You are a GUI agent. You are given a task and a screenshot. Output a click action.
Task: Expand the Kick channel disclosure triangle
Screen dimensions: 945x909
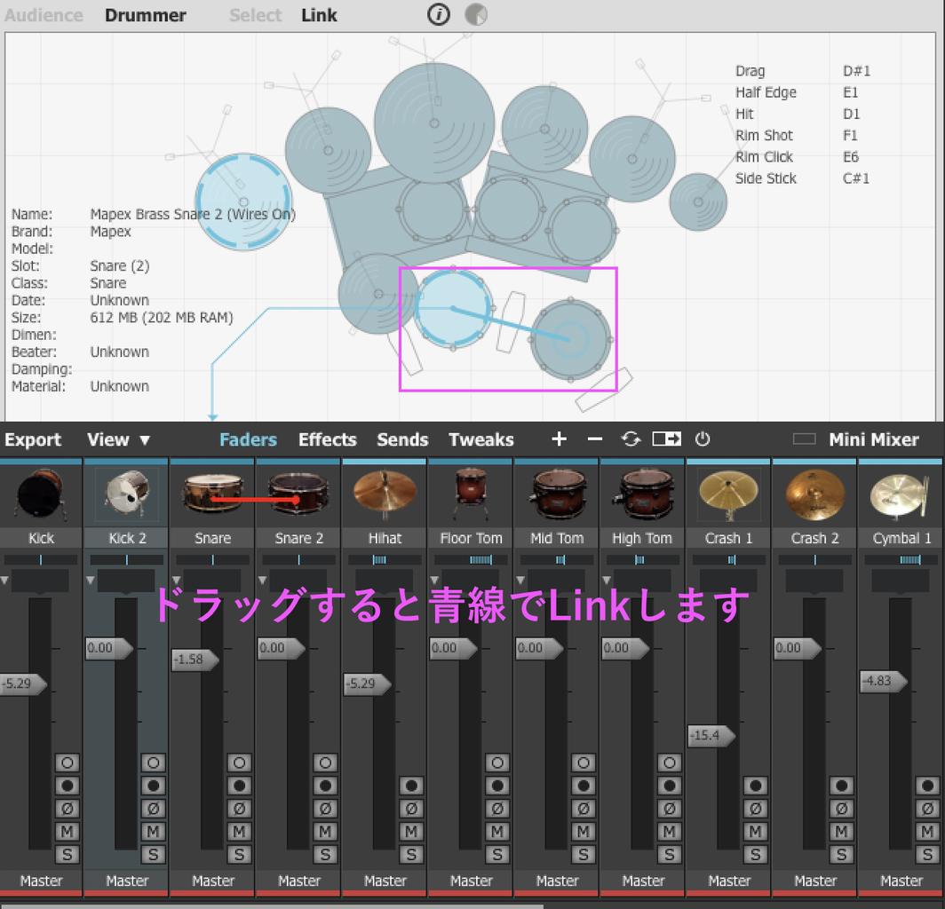tap(4, 581)
